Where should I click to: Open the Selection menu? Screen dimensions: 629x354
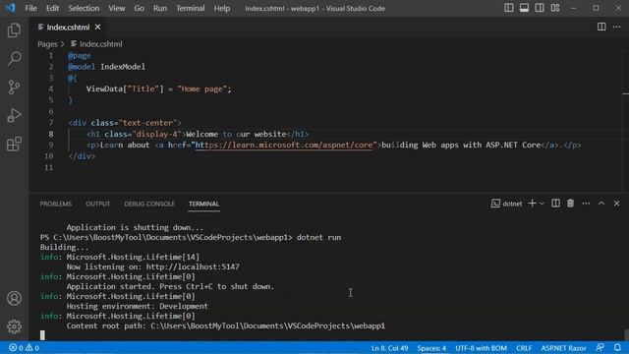pyautogui.click(x=84, y=8)
